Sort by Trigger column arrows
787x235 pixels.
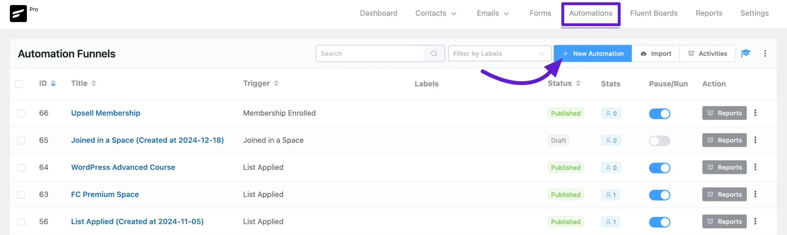pyautogui.click(x=276, y=83)
